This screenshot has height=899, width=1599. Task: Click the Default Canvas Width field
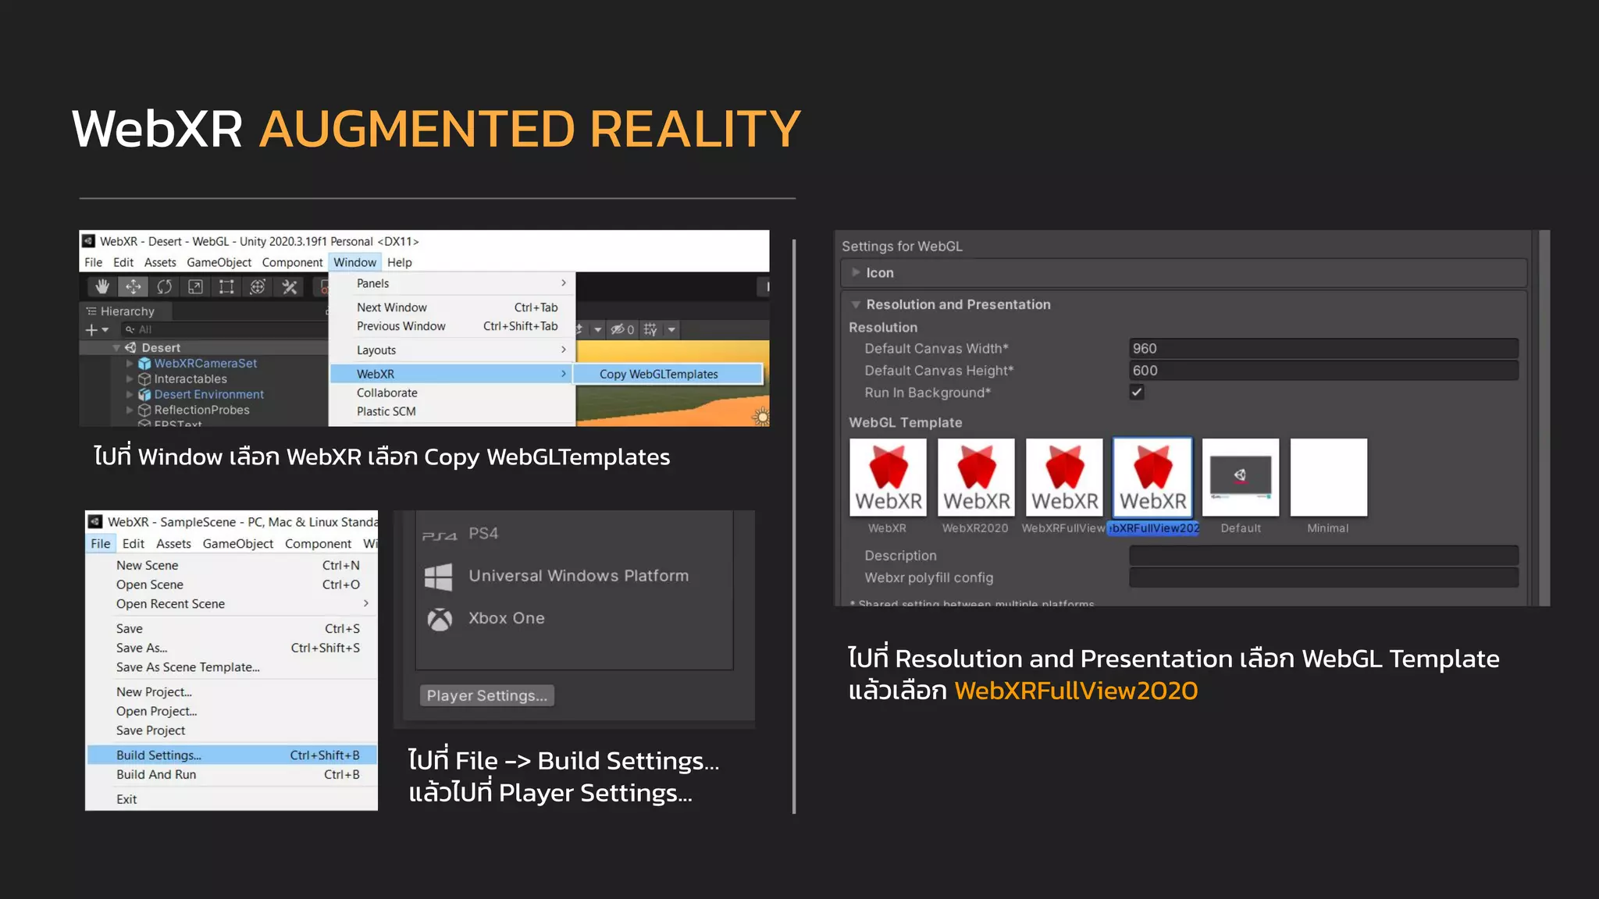[x=1323, y=348]
